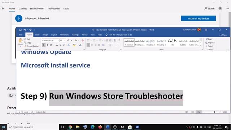Click the Undo arrow in Word title bar
This screenshot has width=231, height=130.
(x=25, y=30)
